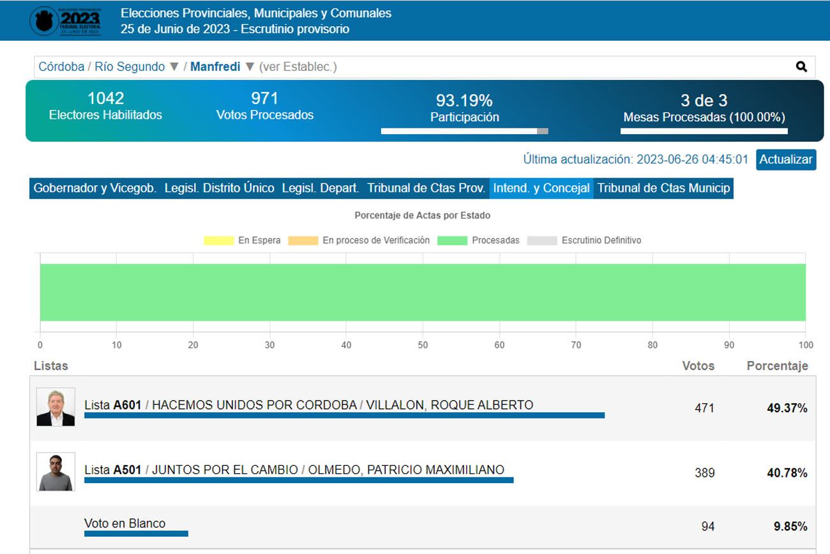Open Olmedo Patricio Maximiliano candidate photo

coord(56,472)
